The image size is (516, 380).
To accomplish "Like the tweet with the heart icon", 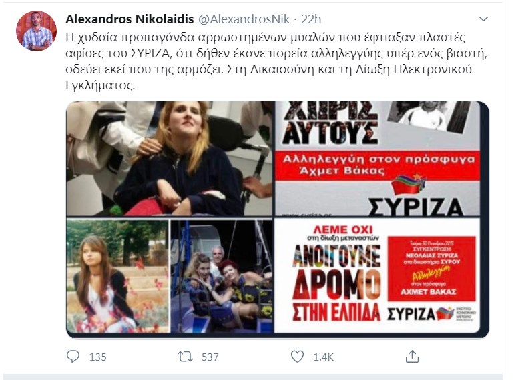I will [x=297, y=356].
